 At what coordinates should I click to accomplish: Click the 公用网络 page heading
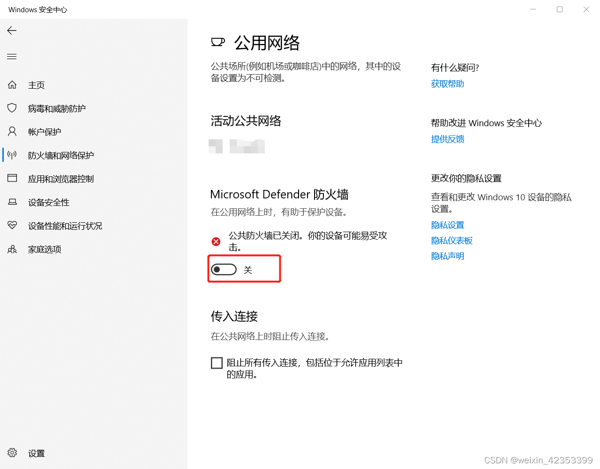pos(267,43)
